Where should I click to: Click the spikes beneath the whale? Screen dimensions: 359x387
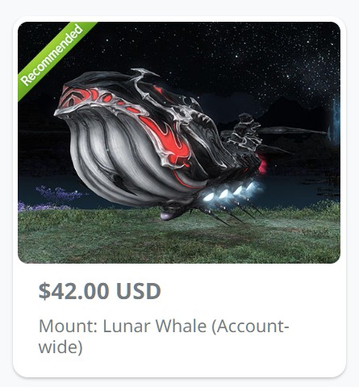[x=232, y=212]
